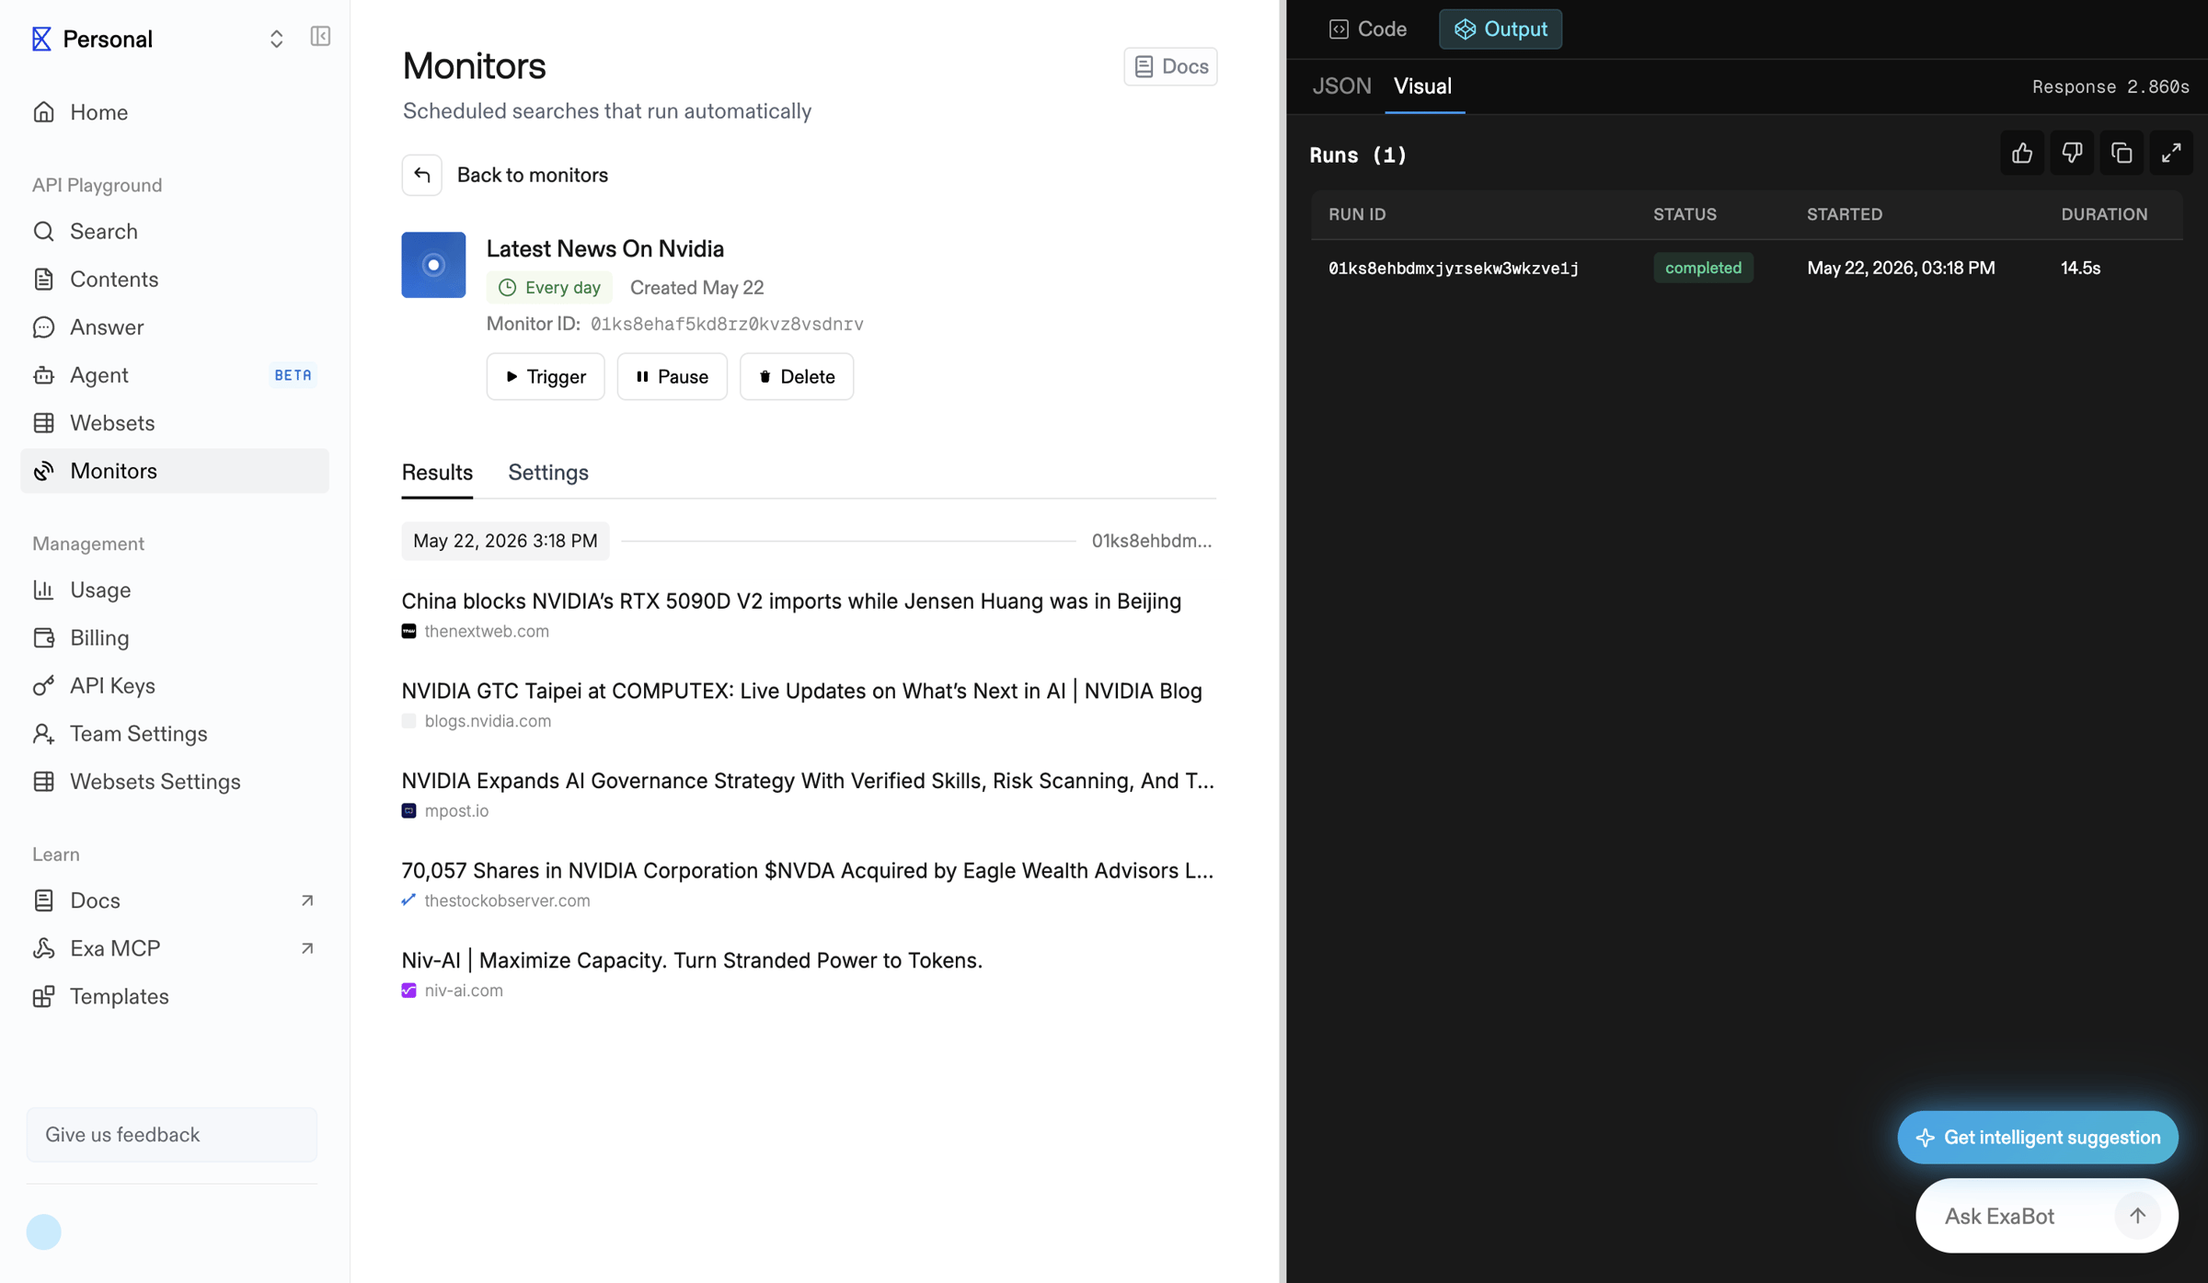Open external link arrow beside Exa MCP
Image resolution: width=2208 pixels, height=1283 pixels.
[307, 948]
